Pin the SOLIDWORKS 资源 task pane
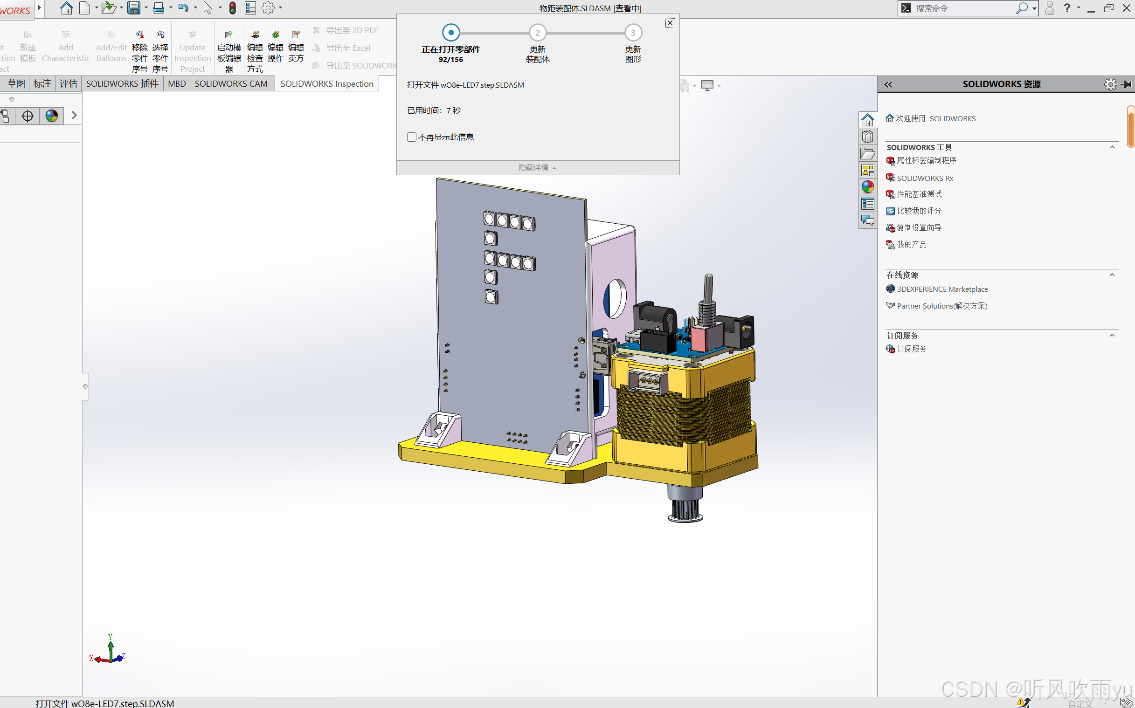This screenshot has height=708, width=1135. 1127,84
